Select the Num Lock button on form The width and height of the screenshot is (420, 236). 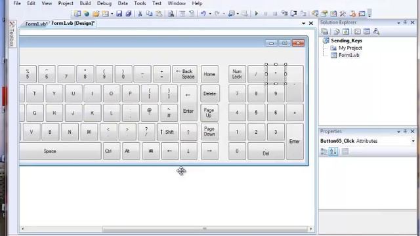pyautogui.click(x=237, y=74)
